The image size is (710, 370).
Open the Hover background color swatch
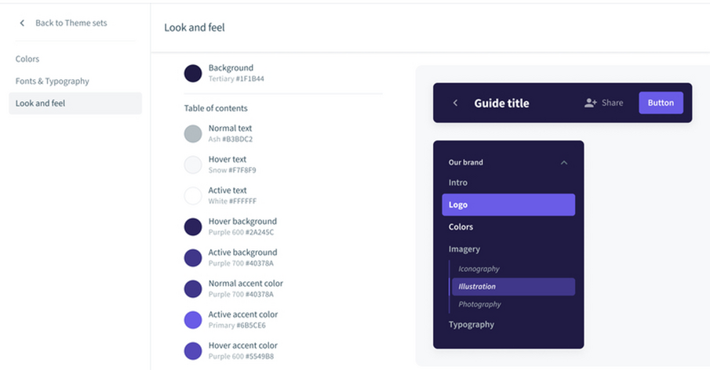[193, 227]
